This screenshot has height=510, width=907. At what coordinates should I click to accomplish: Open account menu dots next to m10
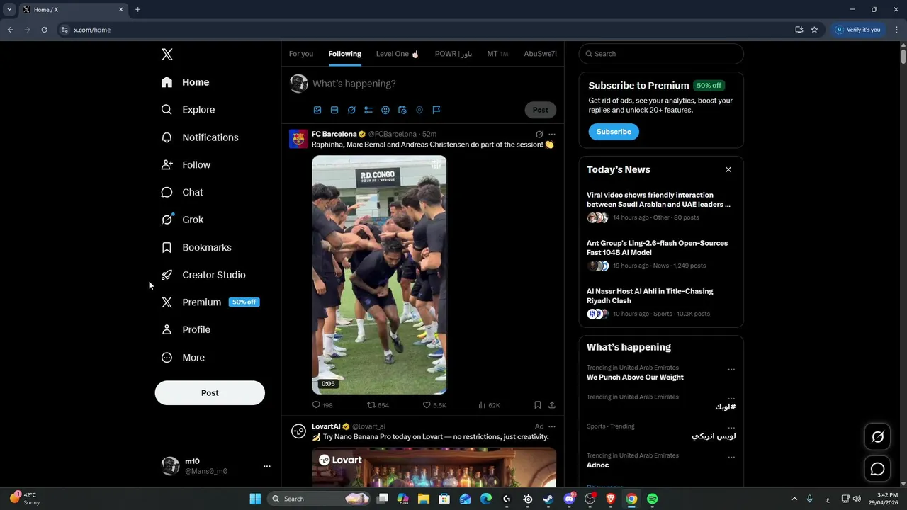267,466
